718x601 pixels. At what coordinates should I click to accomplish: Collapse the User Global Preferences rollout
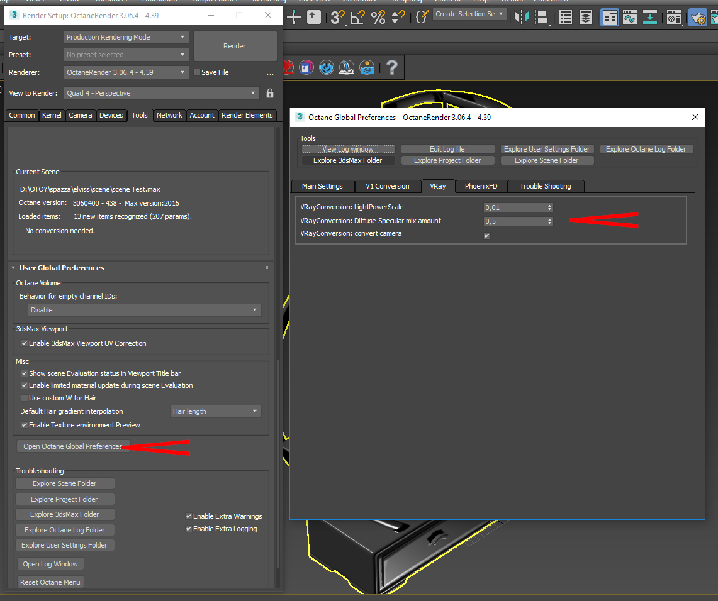click(x=13, y=268)
